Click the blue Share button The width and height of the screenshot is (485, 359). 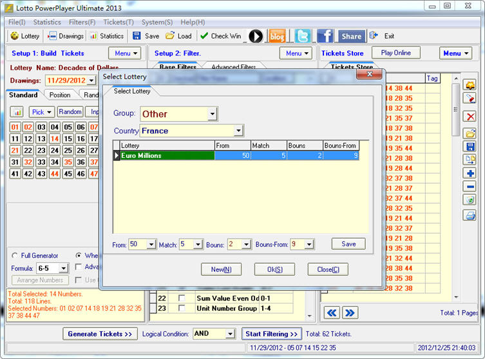(352, 36)
